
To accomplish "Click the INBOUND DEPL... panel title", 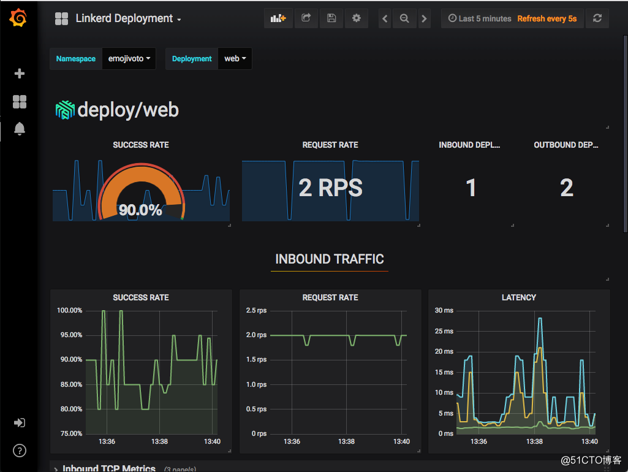I will pos(469,145).
